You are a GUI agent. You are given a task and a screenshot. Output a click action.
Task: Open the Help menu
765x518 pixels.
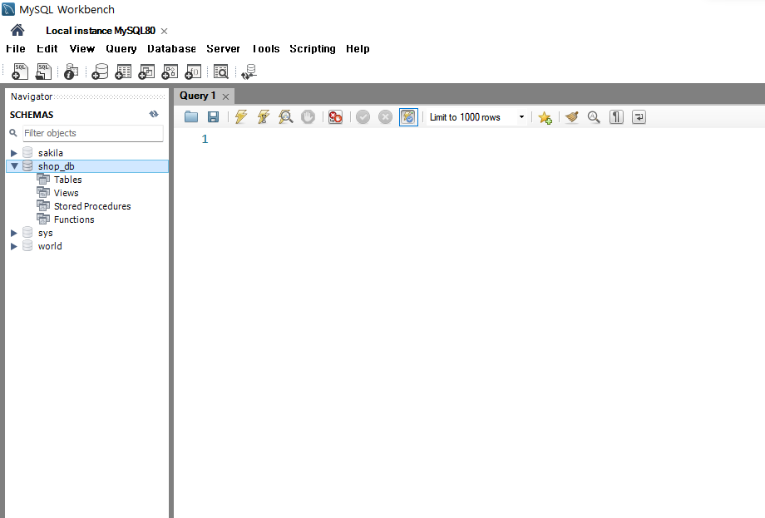(x=358, y=49)
